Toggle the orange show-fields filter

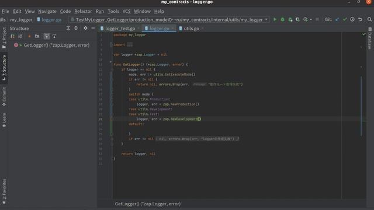pyautogui.click(x=29, y=36)
